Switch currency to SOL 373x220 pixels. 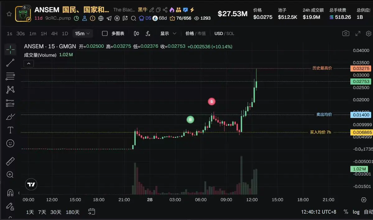[230, 34]
